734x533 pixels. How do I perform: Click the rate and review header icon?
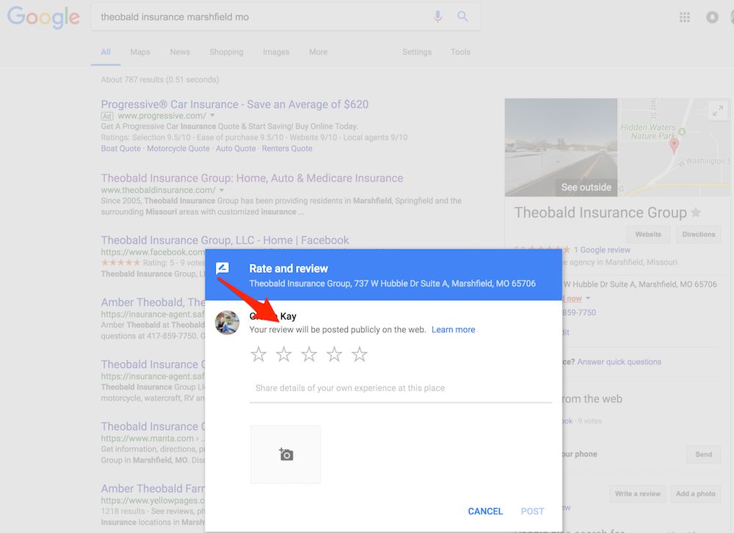[222, 268]
